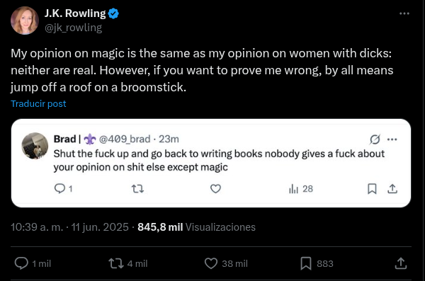Like the main tweet with the heart icon
Viewport: 425px width, 281px height.
click(211, 263)
